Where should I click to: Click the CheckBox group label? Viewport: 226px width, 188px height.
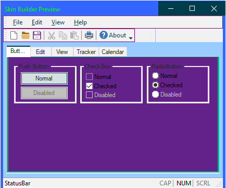[x=97, y=66]
